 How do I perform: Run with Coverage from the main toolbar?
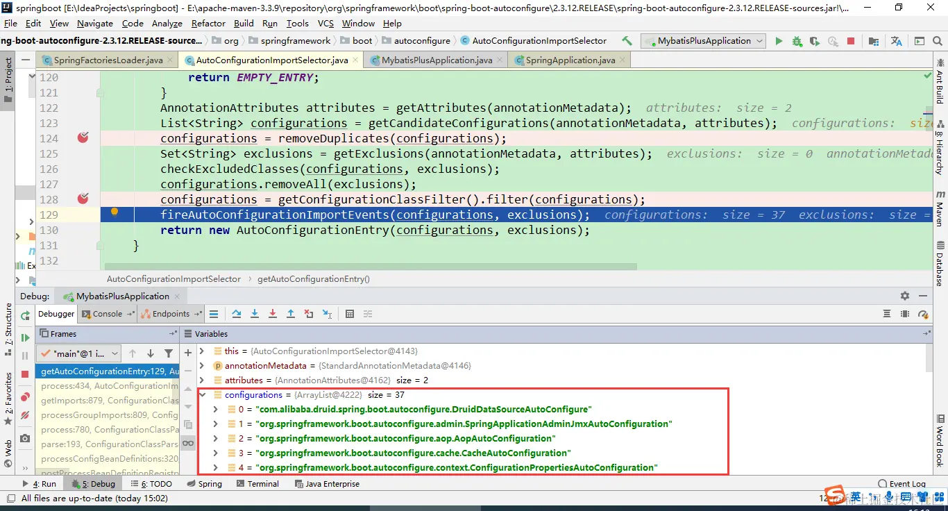[815, 41]
